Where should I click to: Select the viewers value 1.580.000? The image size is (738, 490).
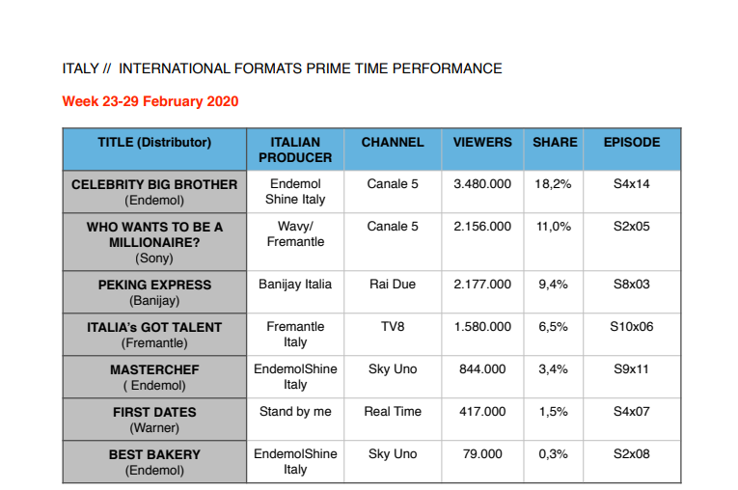click(482, 327)
